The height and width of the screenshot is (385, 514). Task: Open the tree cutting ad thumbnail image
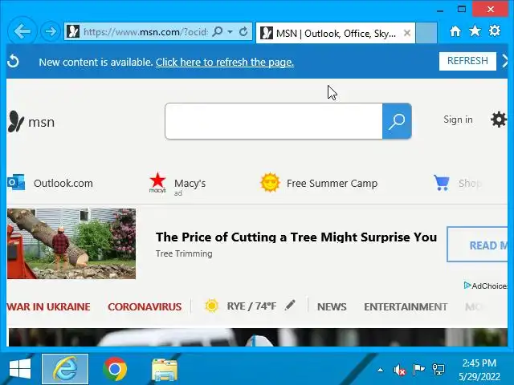[x=71, y=244]
